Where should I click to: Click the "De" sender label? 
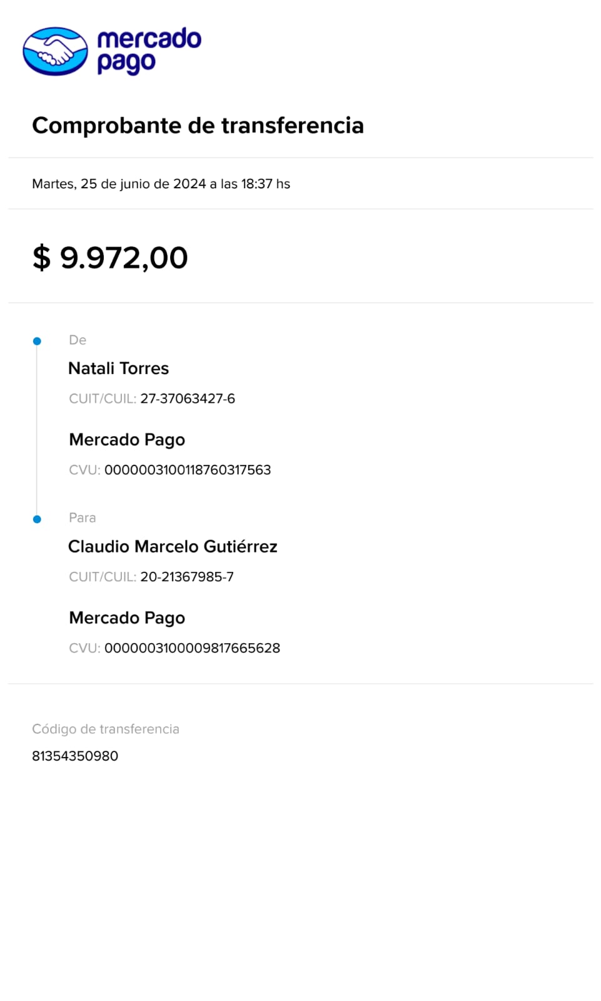[x=78, y=340]
